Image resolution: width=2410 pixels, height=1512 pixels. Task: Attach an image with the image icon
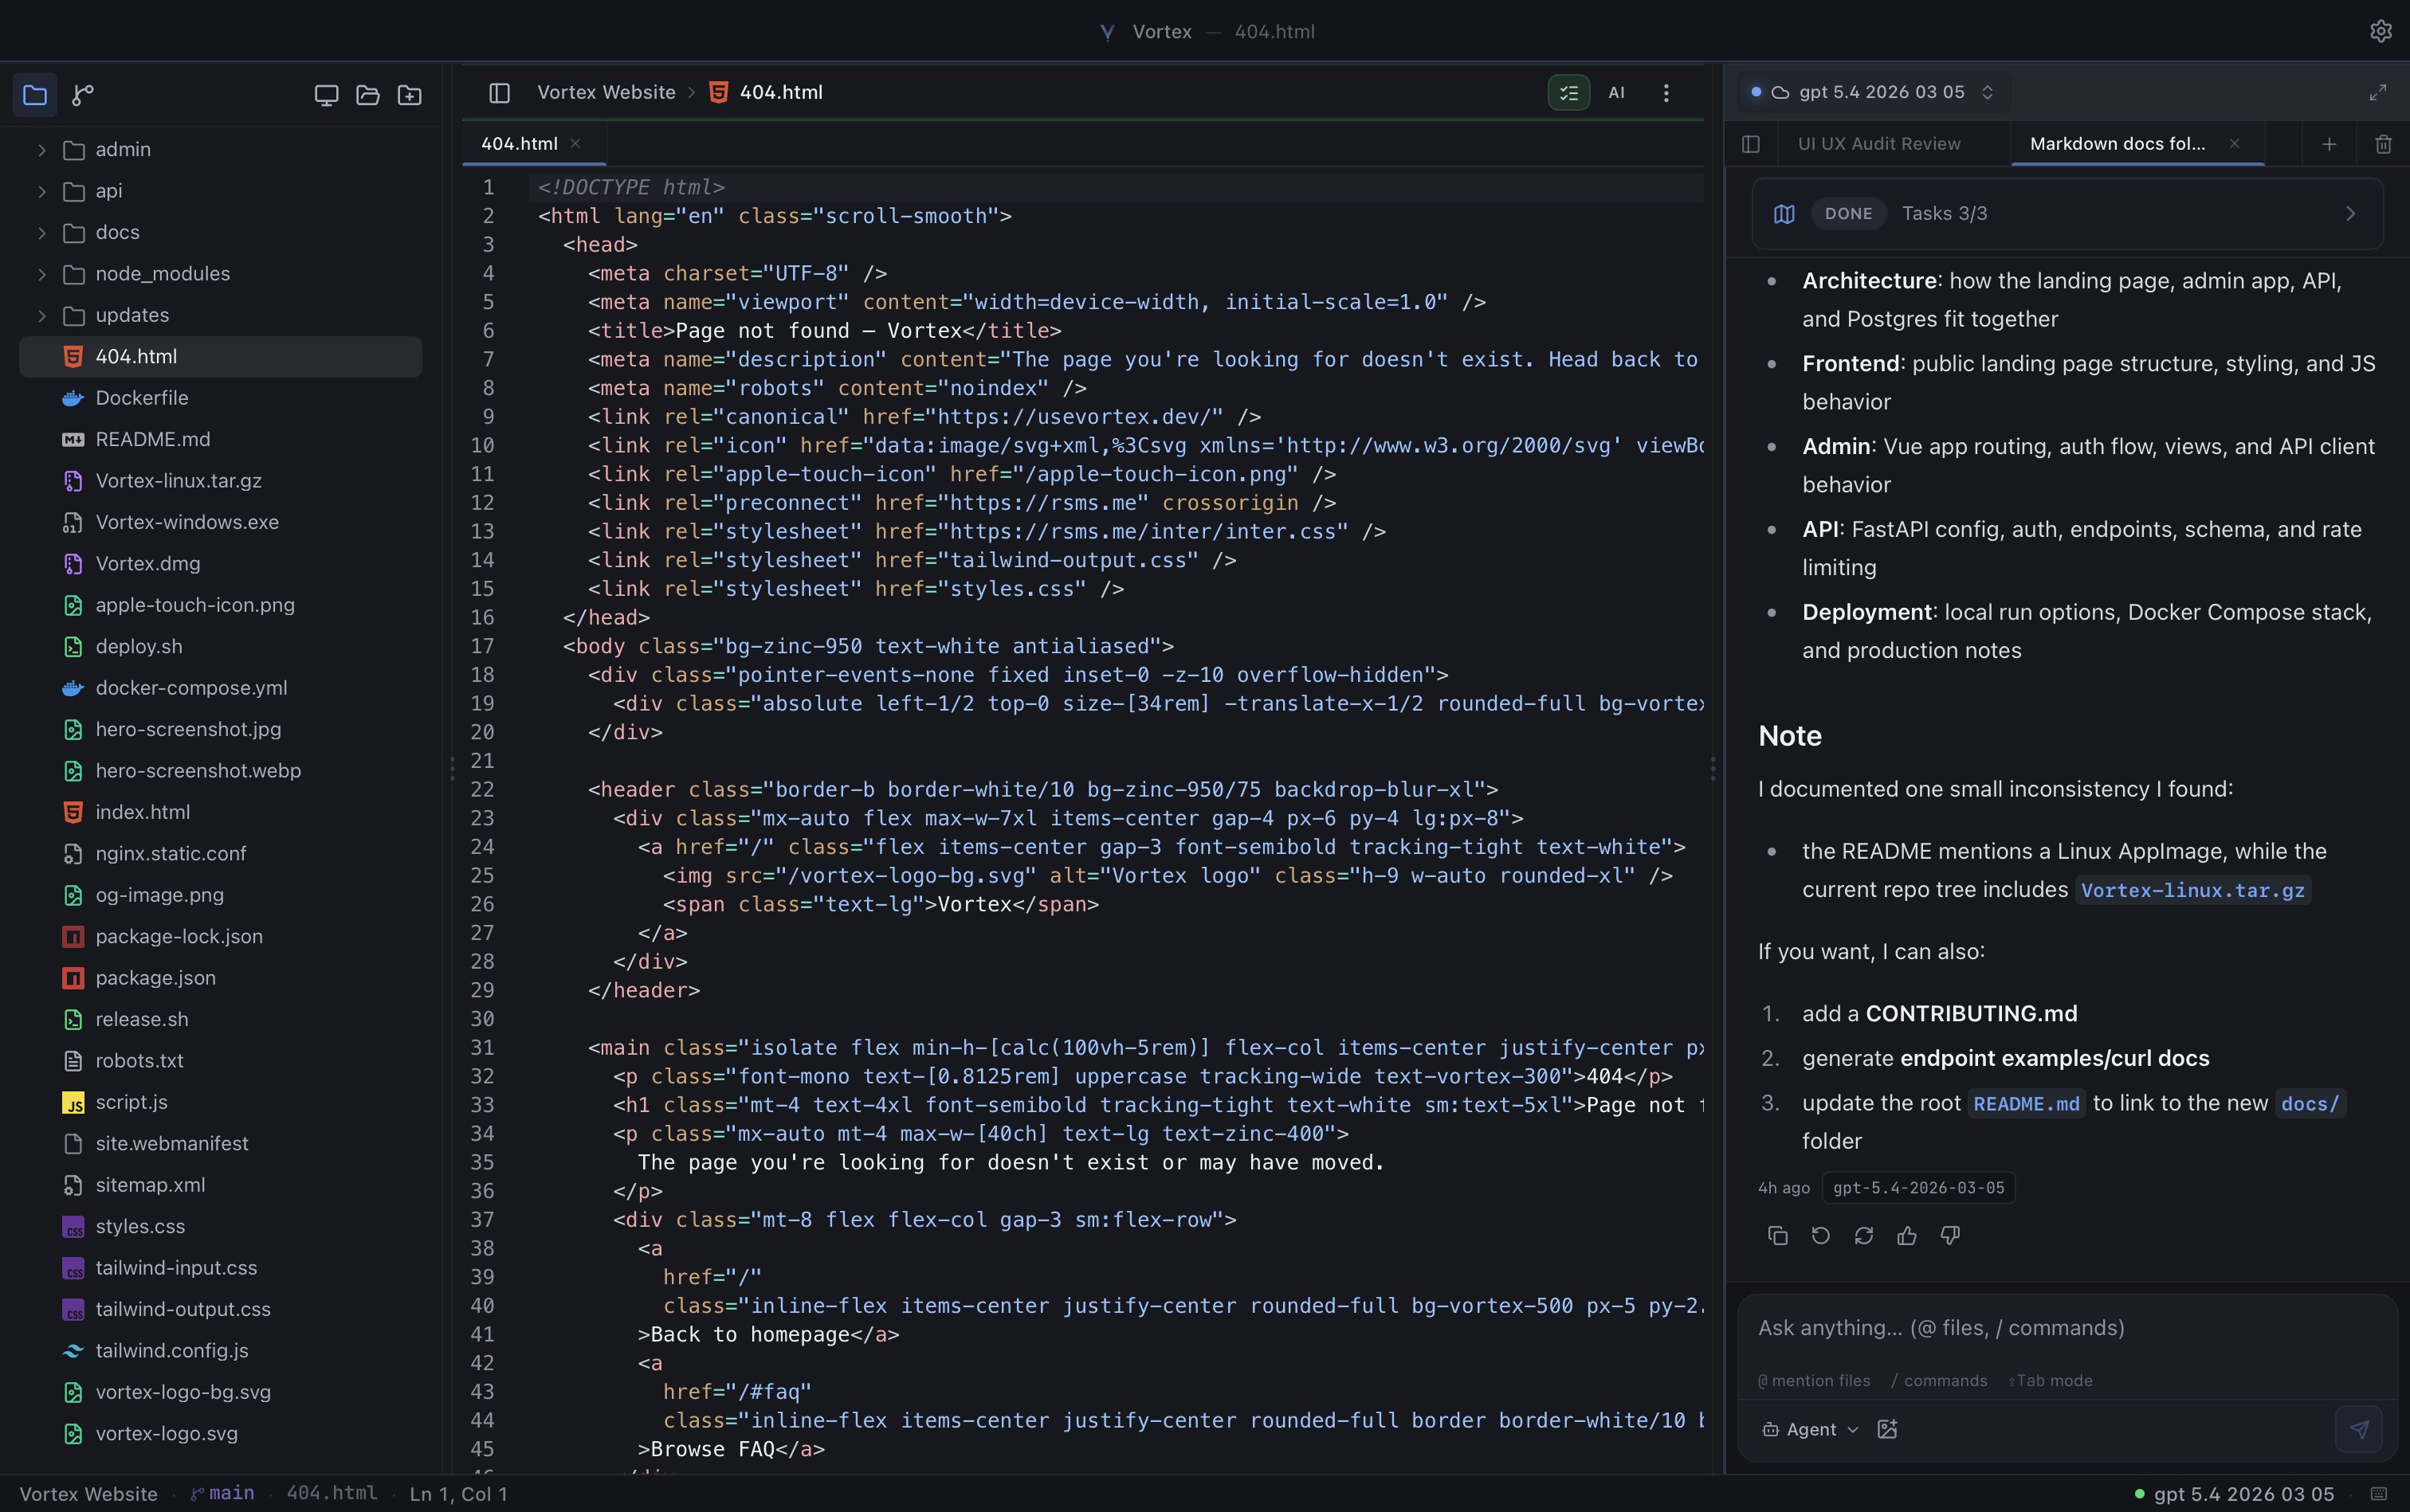pyautogui.click(x=1886, y=1429)
